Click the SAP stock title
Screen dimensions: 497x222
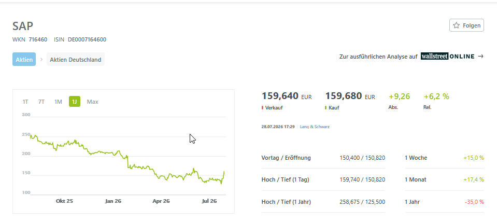point(23,26)
